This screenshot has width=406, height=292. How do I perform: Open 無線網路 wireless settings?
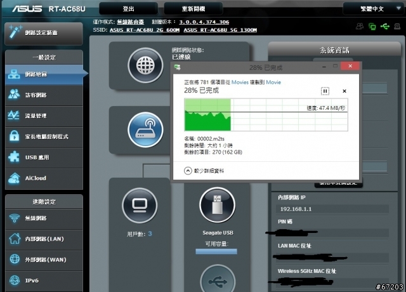pyautogui.click(x=44, y=218)
